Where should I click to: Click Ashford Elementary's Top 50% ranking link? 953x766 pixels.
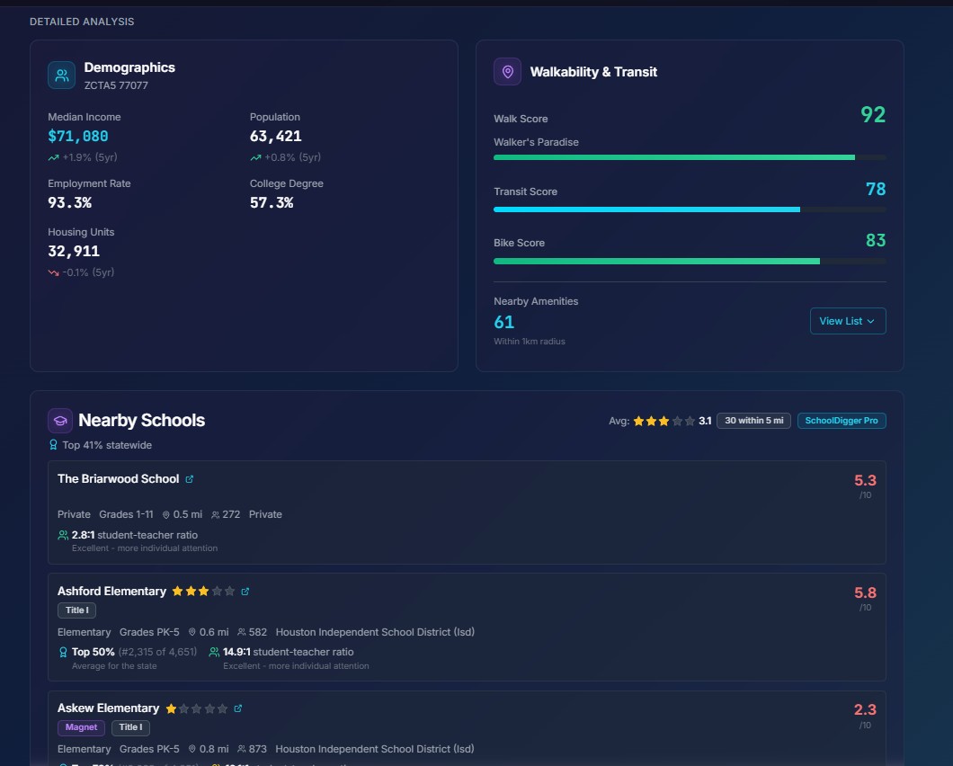(93, 651)
